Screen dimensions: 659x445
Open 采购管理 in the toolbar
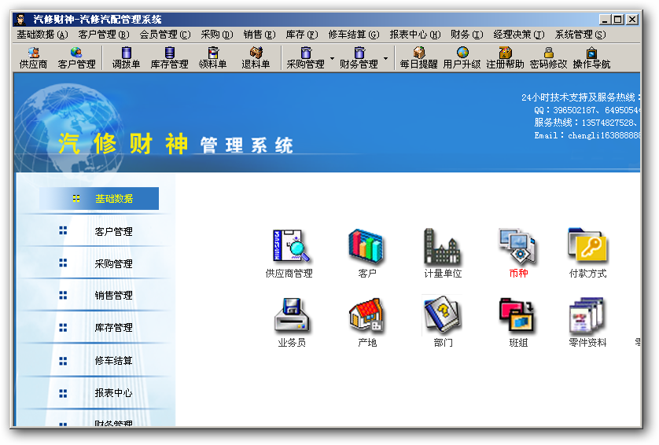306,57
